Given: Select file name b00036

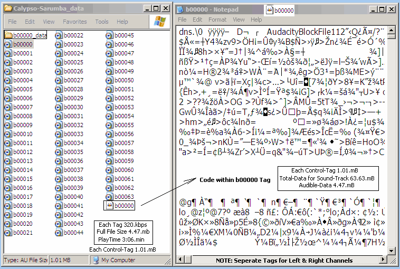Looking at the screenshot, I should (73, 161).
